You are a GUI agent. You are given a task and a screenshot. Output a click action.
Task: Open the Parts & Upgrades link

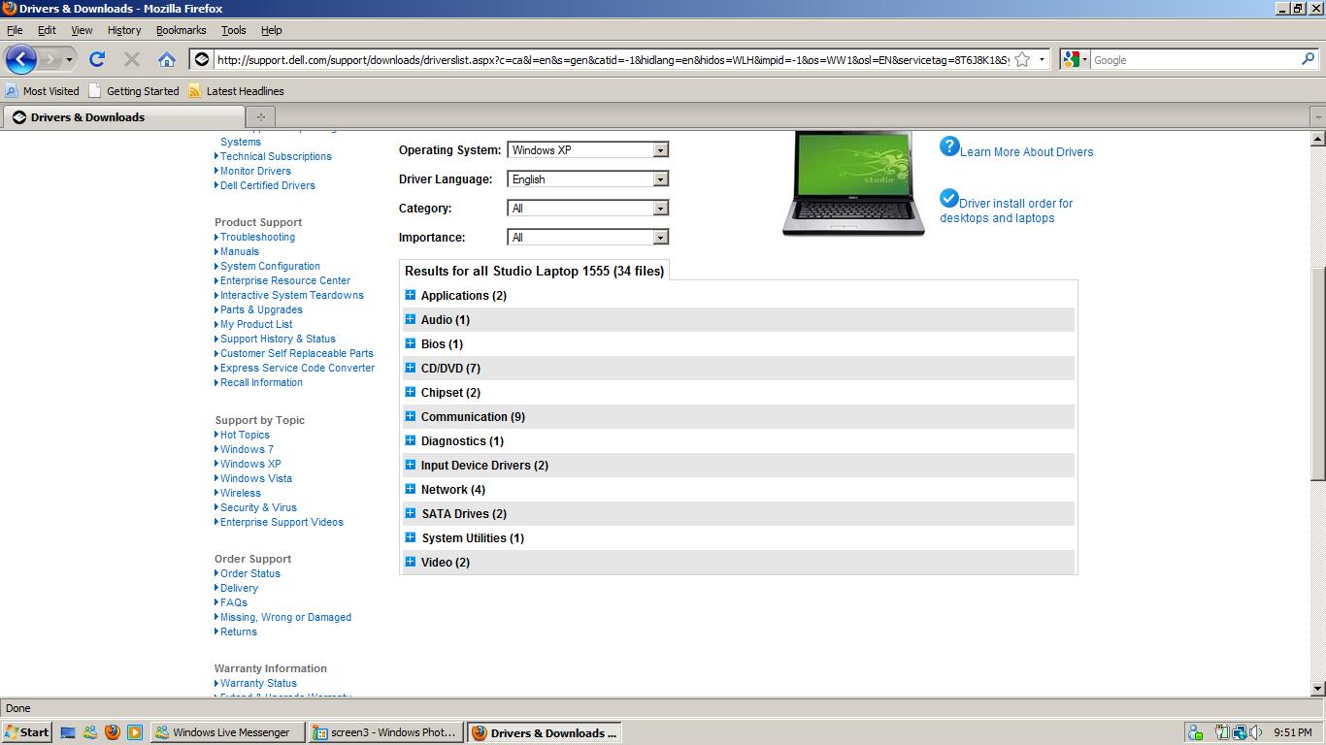(x=261, y=309)
